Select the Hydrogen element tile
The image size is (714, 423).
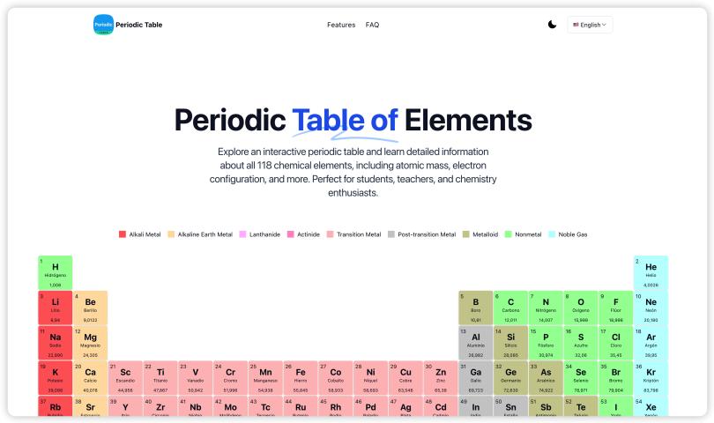[56, 272]
